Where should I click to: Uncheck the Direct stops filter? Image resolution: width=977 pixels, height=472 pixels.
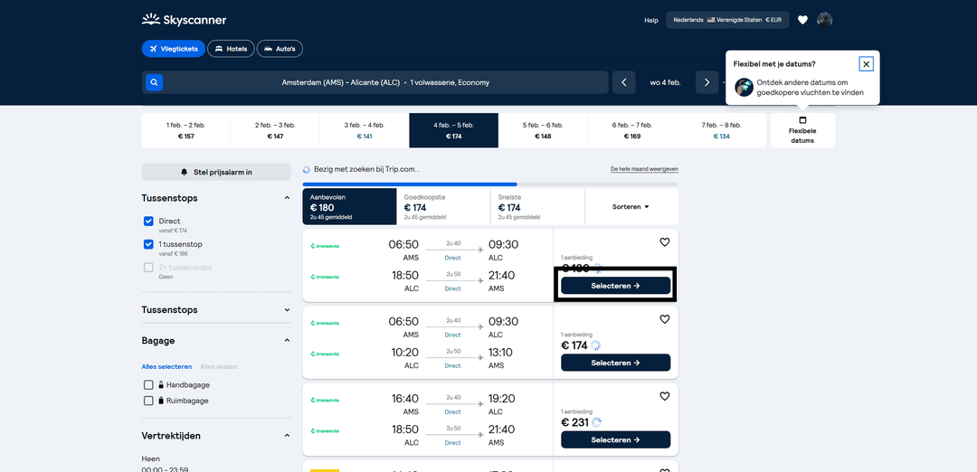[x=148, y=221]
